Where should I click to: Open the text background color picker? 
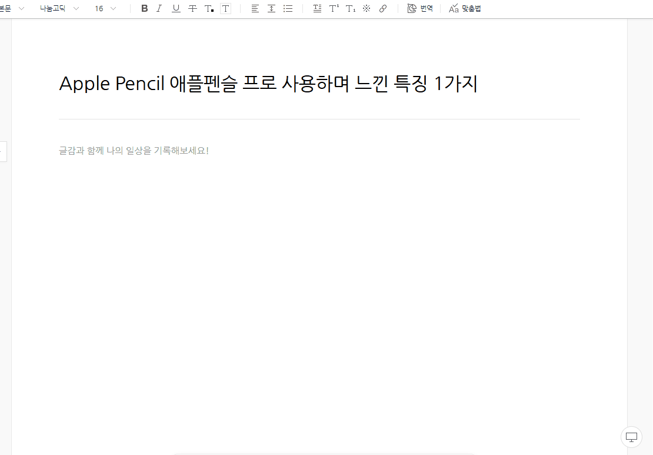pyautogui.click(x=225, y=8)
